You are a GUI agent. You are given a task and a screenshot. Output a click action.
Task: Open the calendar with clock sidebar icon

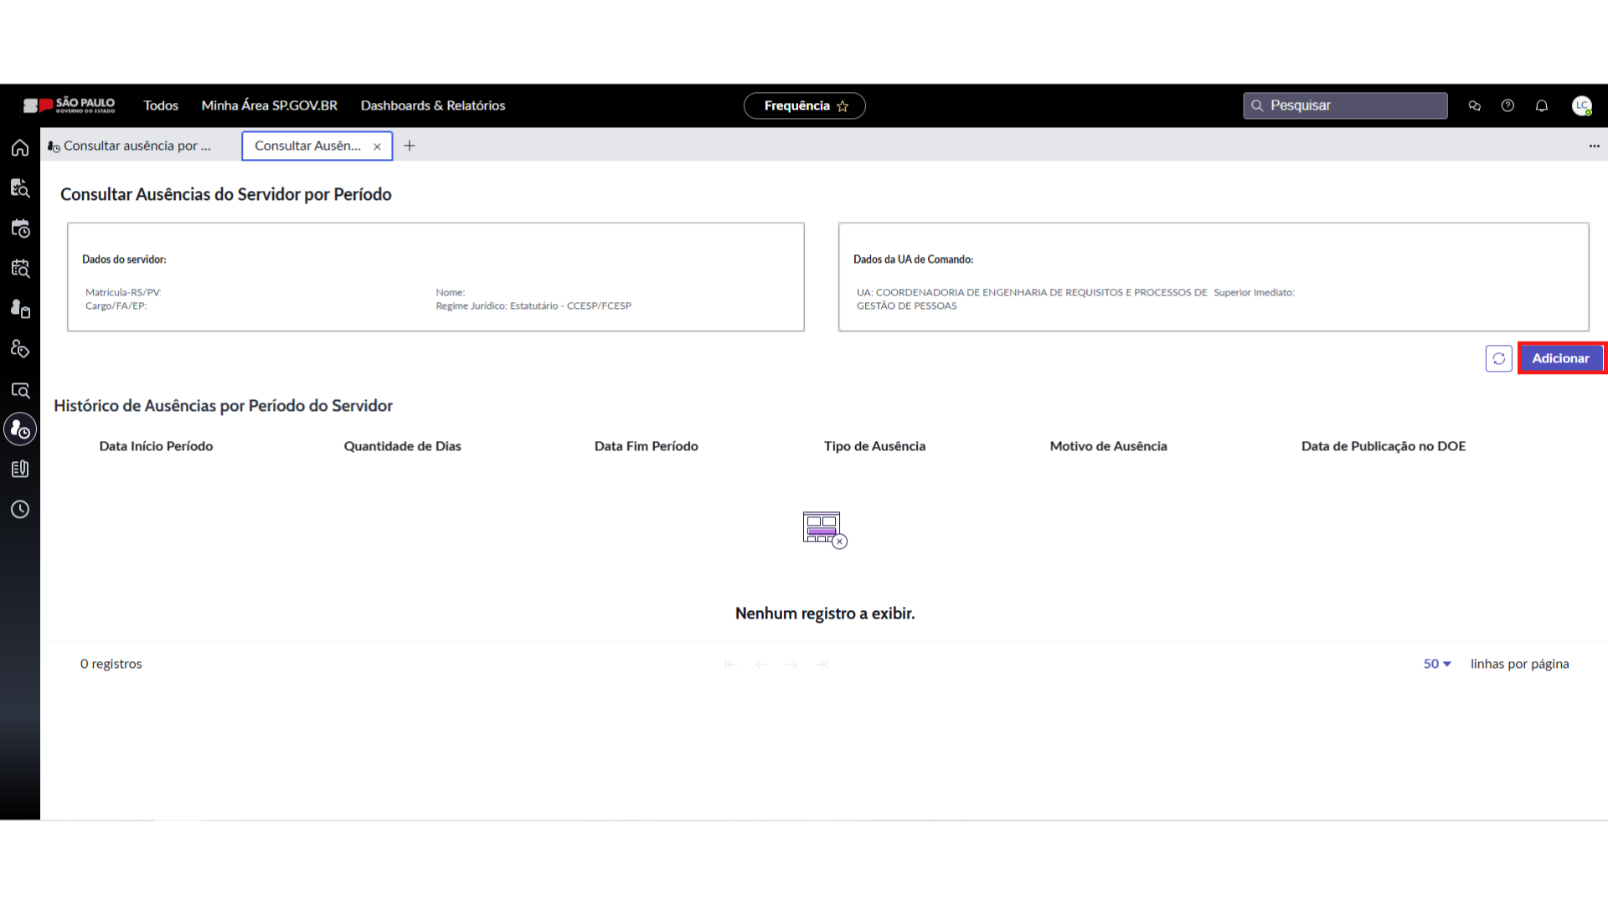[x=20, y=229]
